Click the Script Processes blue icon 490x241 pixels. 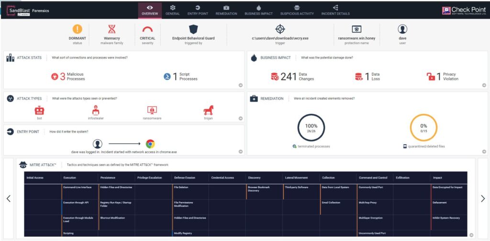point(167,76)
